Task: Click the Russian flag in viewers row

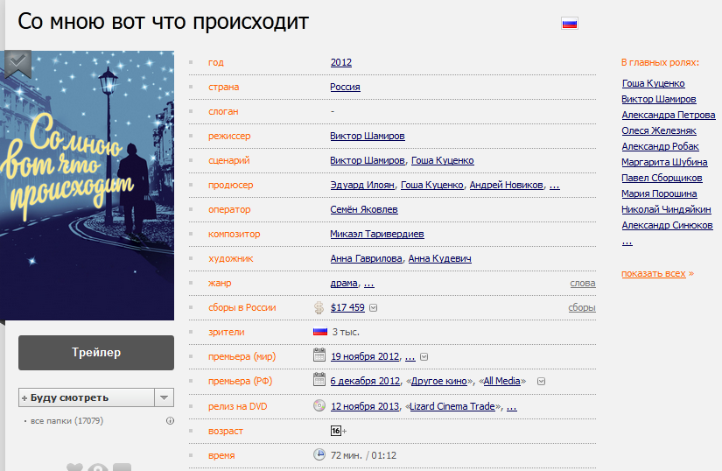Action: 320,332
